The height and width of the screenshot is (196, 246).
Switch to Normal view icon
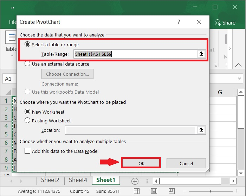coord(136,191)
